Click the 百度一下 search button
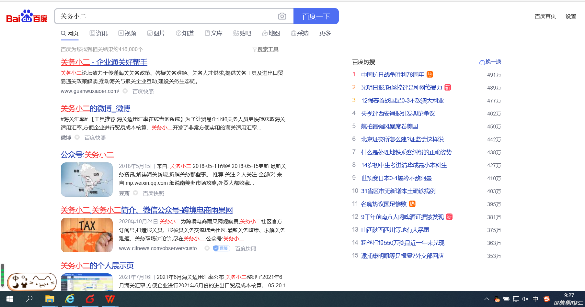The image size is (585, 307). [316, 16]
